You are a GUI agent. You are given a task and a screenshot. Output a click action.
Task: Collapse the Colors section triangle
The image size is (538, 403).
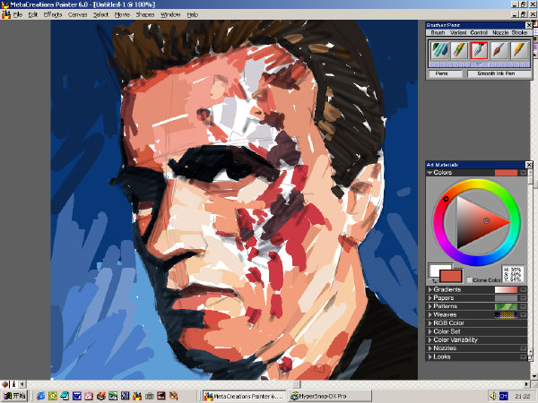click(x=430, y=173)
